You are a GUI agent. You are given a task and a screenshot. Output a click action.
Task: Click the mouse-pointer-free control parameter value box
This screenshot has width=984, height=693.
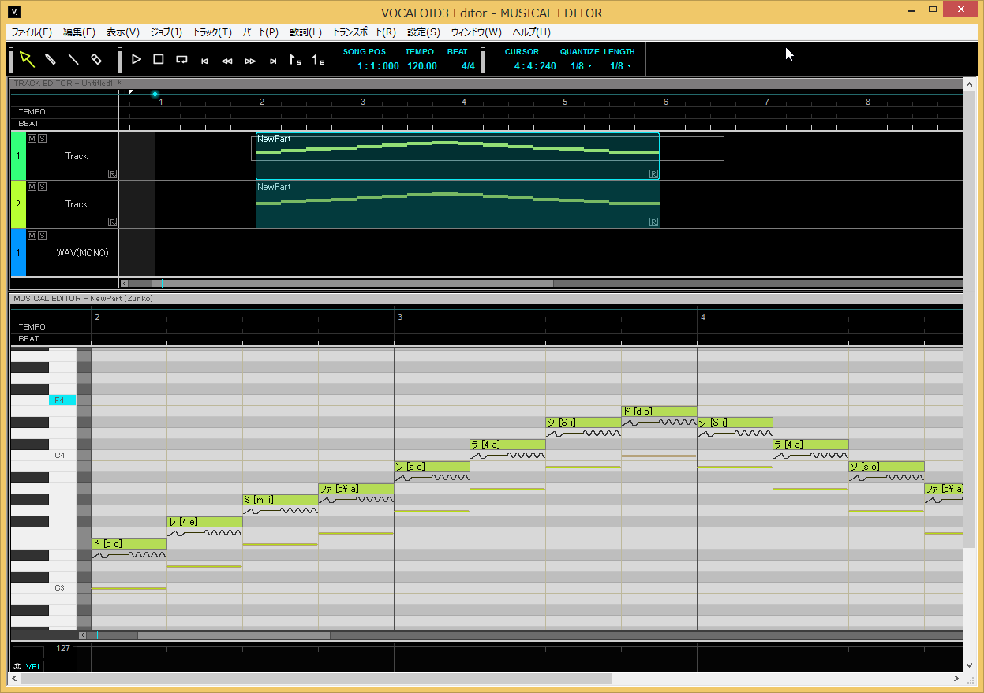28,652
